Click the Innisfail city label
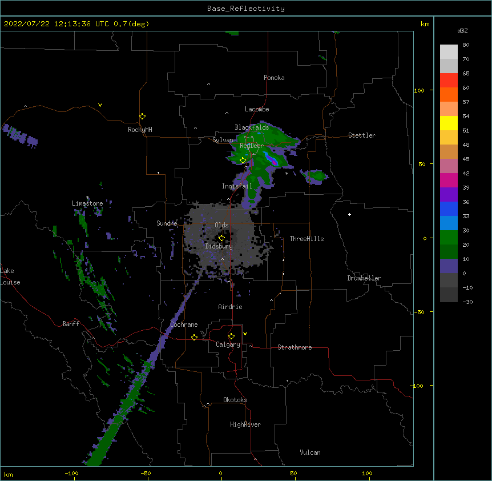This screenshot has width=492, height=481. pyautogui.click(x=237, y=186)
